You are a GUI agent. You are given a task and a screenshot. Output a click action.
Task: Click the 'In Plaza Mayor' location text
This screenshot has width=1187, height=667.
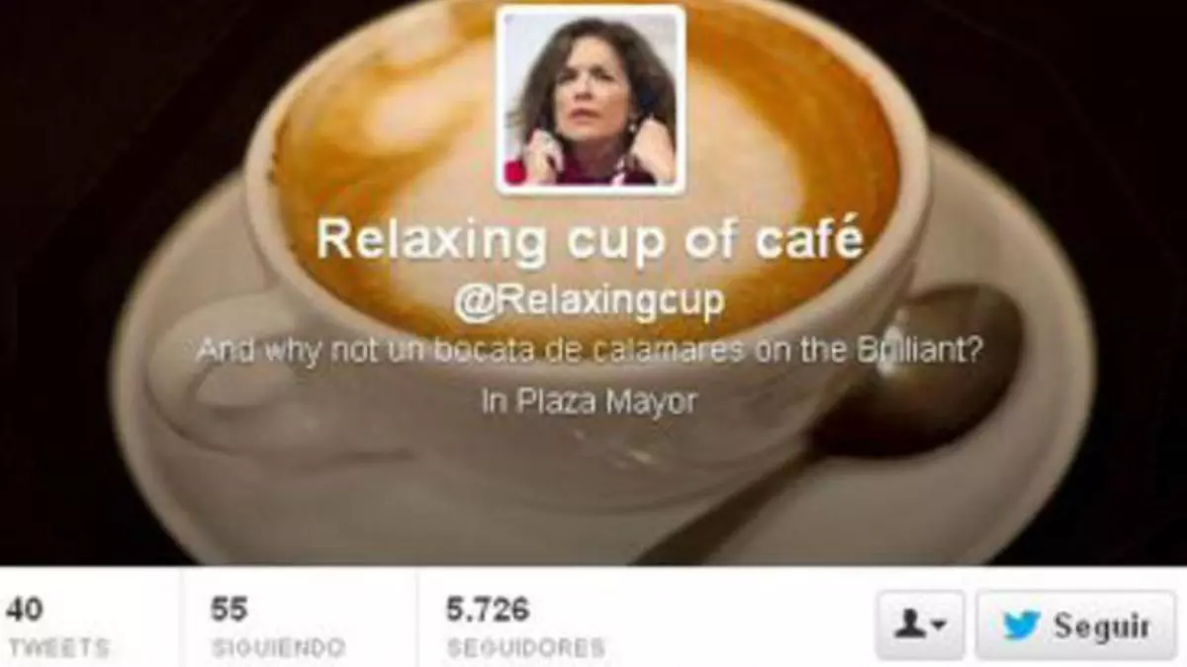point(590,402)
